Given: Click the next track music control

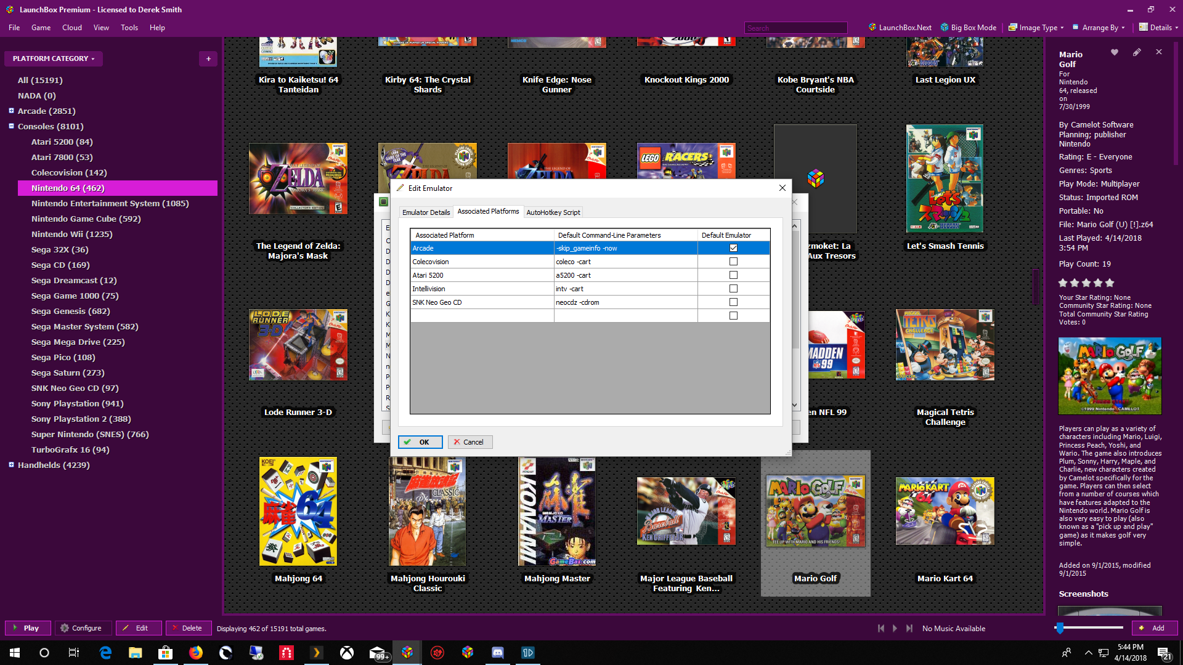Looking at the screenshot, I should 909,628.
